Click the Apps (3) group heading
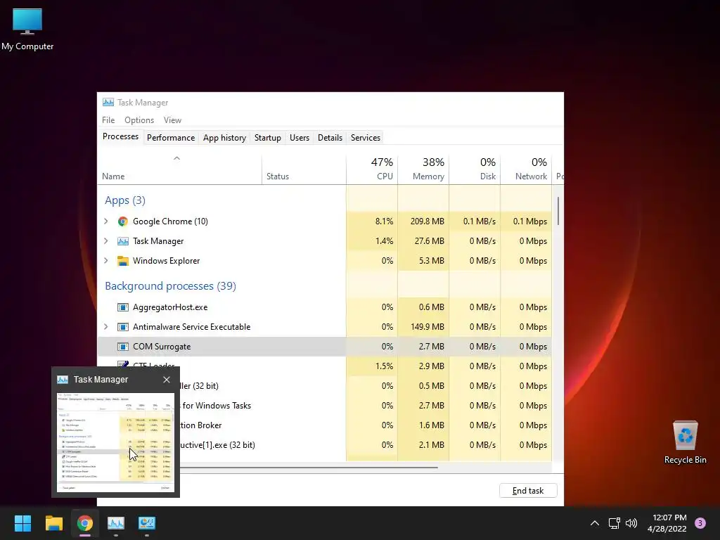Viewport: 720px width, 540px height. tap(125, 200)
